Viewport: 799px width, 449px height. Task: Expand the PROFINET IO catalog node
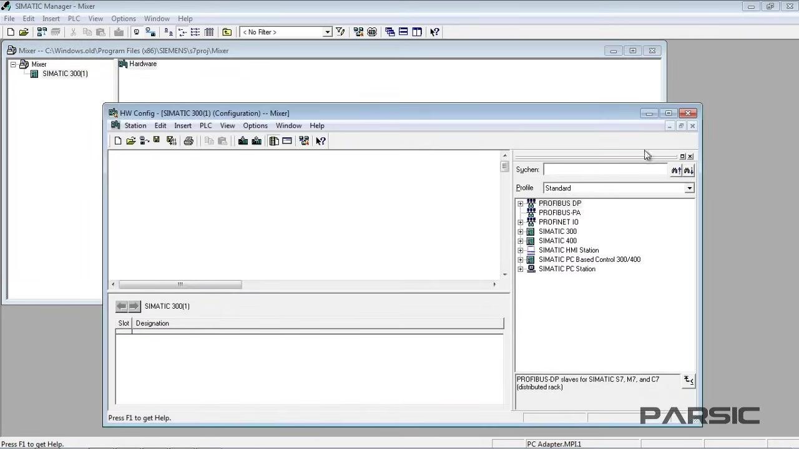521,222
